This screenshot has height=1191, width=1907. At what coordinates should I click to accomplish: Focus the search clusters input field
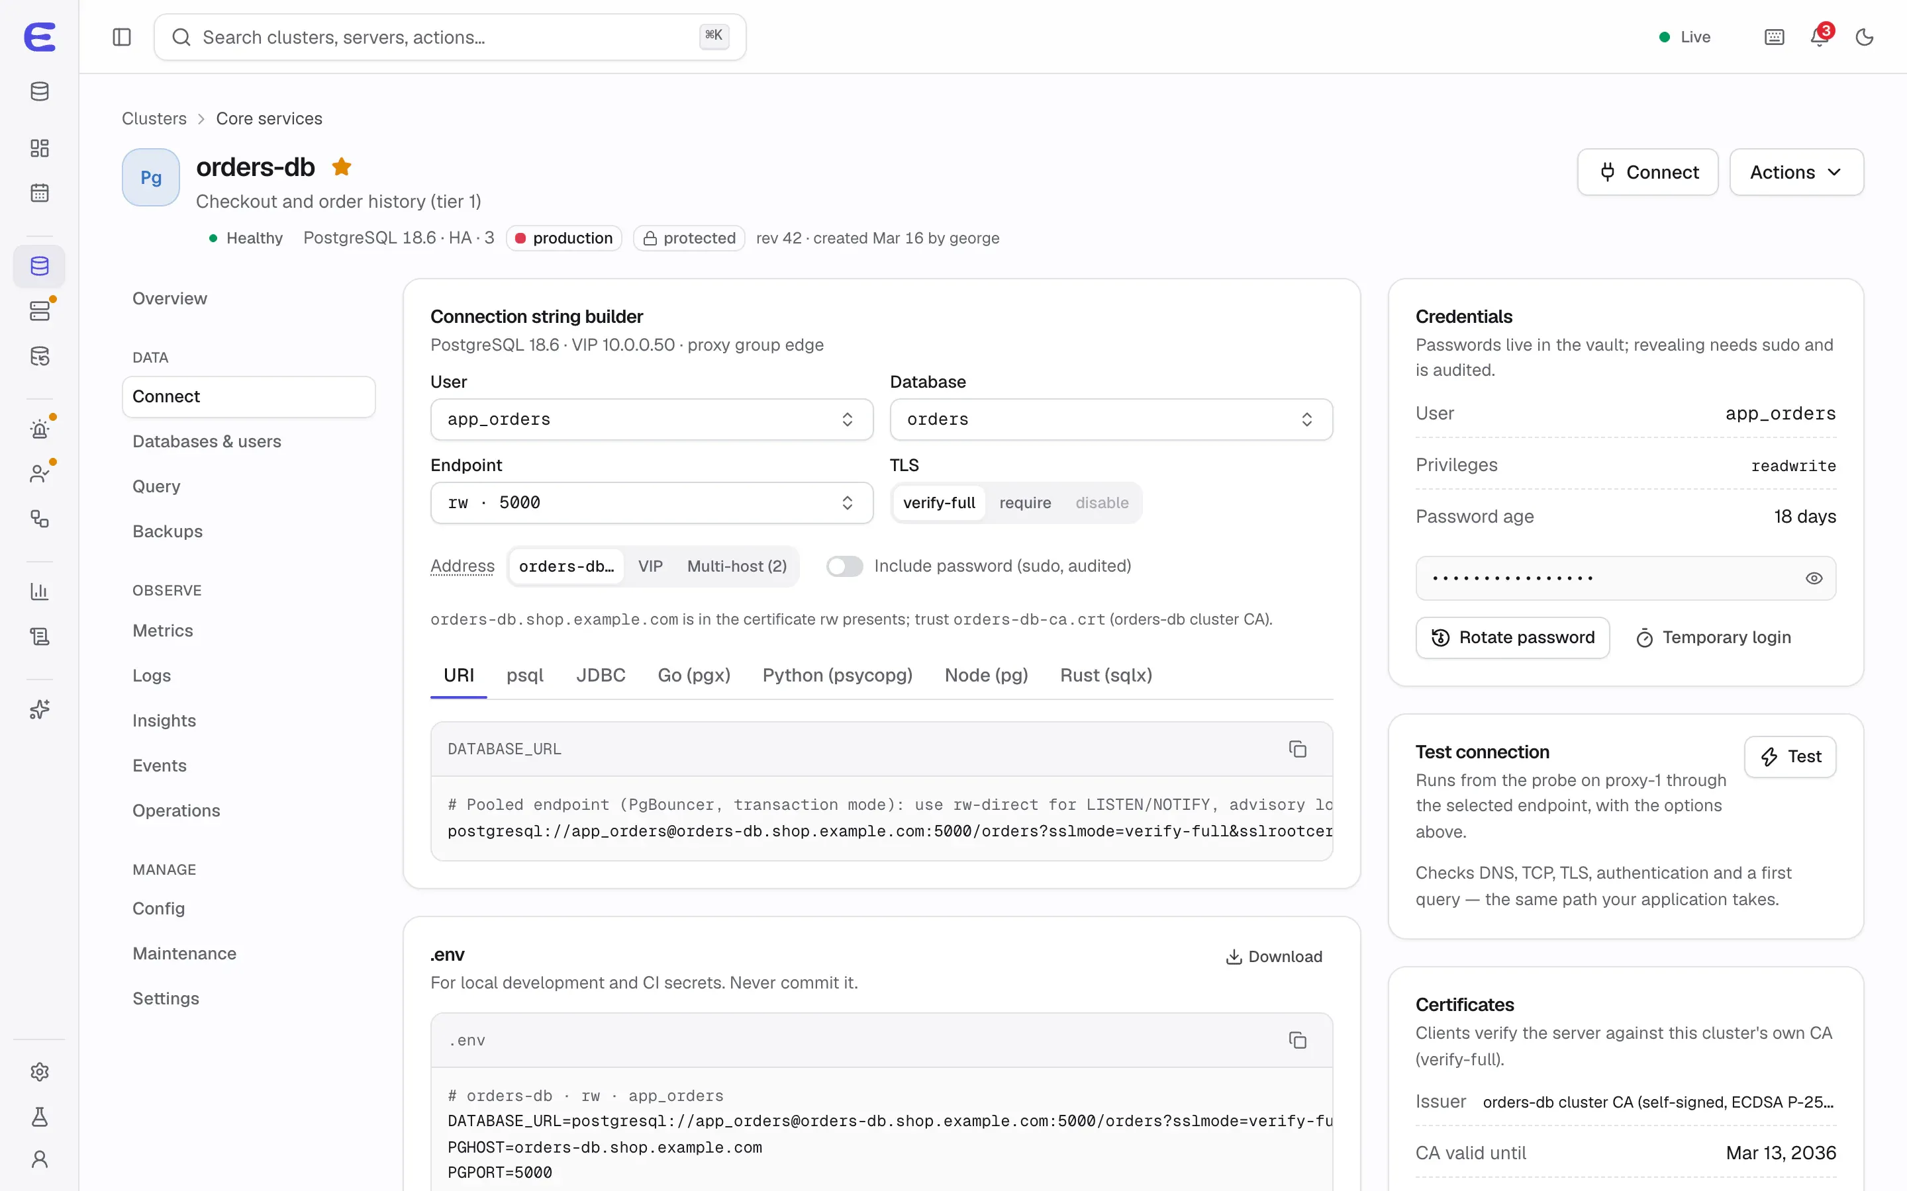click(x=449, y=37)
